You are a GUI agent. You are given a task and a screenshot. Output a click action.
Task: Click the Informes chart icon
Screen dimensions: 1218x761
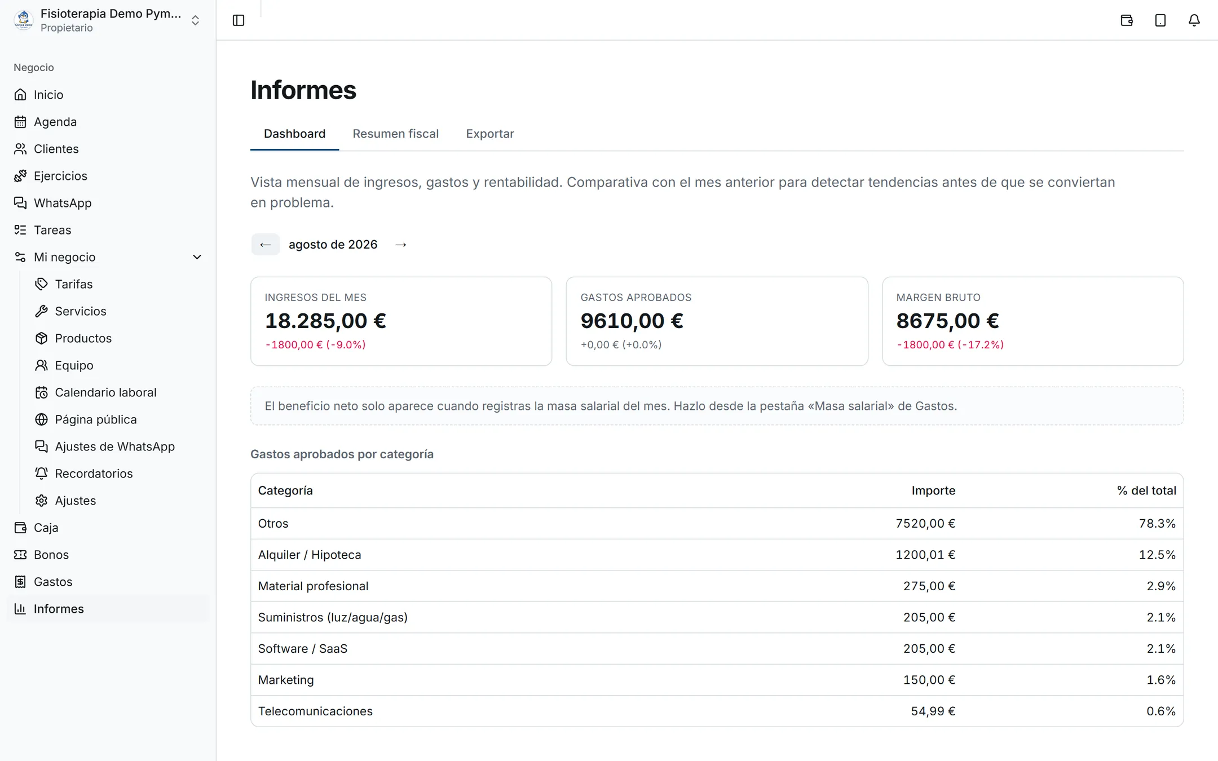pyautogui.click(x=20, y=609)
